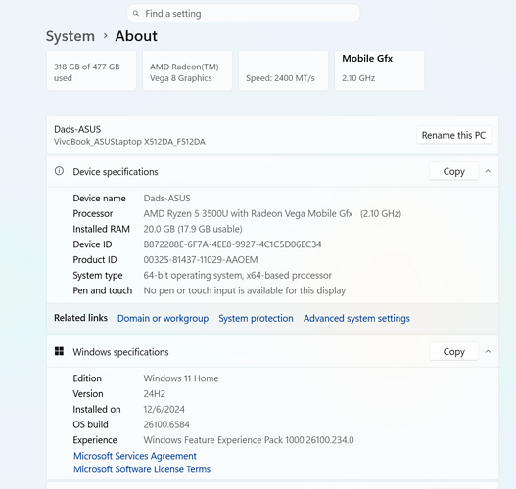Select the 24H2 version value
This screenshot has width=516, height=489.
(155, 394)
